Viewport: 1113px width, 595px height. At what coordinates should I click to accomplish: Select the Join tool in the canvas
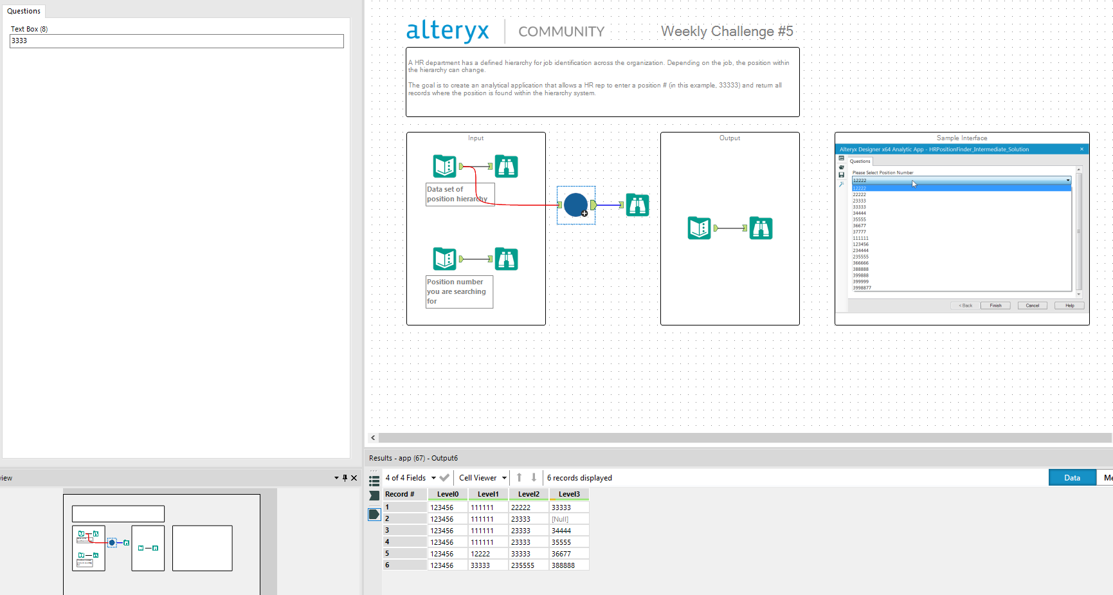pos(575,205)
